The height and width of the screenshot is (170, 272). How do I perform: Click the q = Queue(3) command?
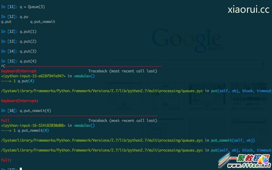click(32, 7)
